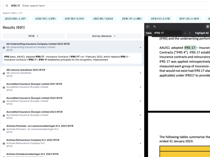The width and height of the screenshot is (210, 157).
Task: Click document icon beside Accredited Insurance 2021 SFCR
Action: click(4, 87)
